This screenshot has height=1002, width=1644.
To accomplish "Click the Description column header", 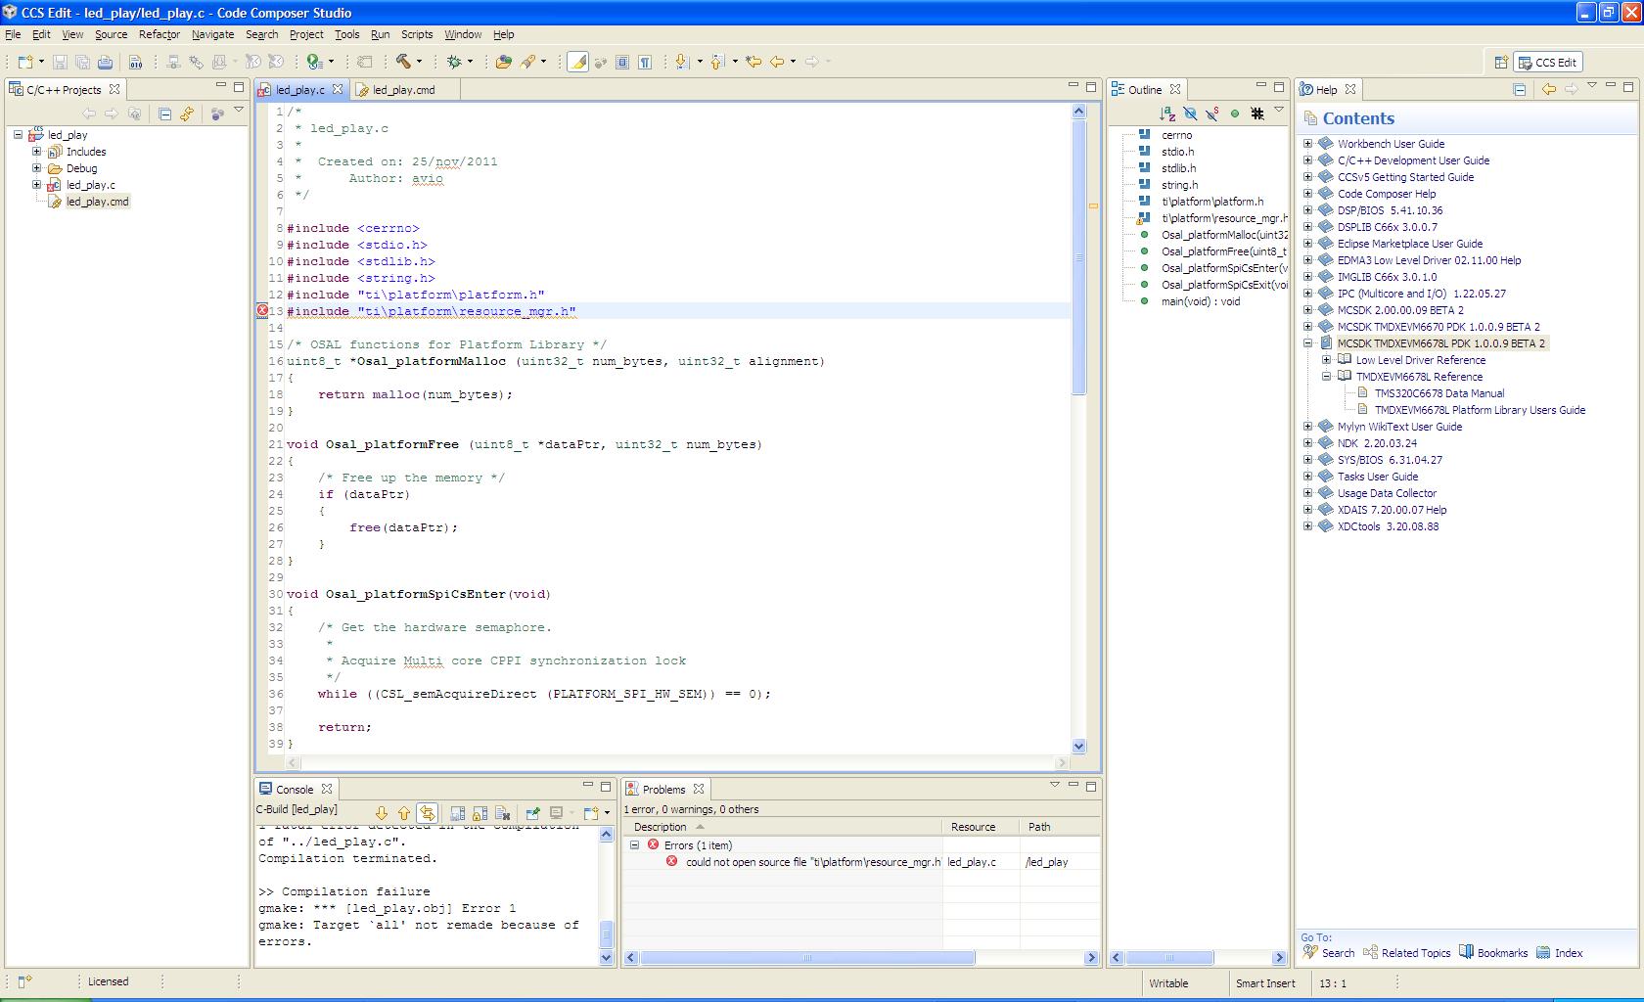I will pyautogui.click(x=661, y=827).
